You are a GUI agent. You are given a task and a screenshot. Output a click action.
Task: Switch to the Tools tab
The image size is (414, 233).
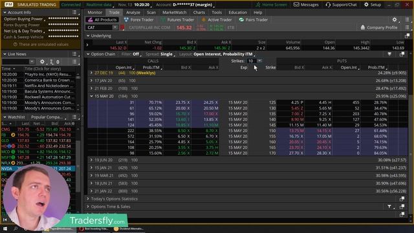(x=217, y=12)
